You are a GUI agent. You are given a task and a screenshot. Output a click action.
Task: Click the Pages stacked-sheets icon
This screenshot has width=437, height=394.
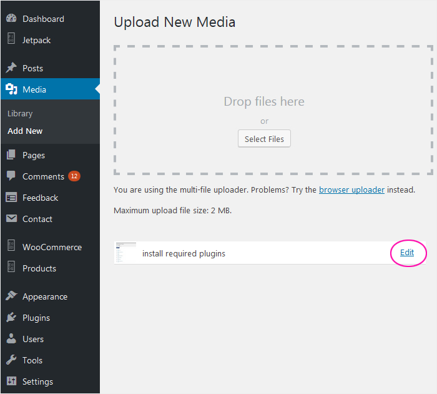pyautogui.click(x=11, y=154)
